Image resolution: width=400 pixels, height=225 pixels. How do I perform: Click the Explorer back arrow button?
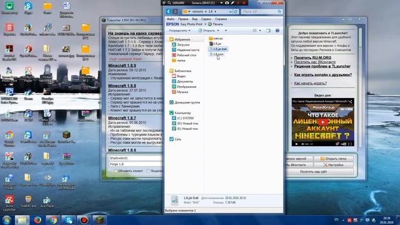point(168,11)
